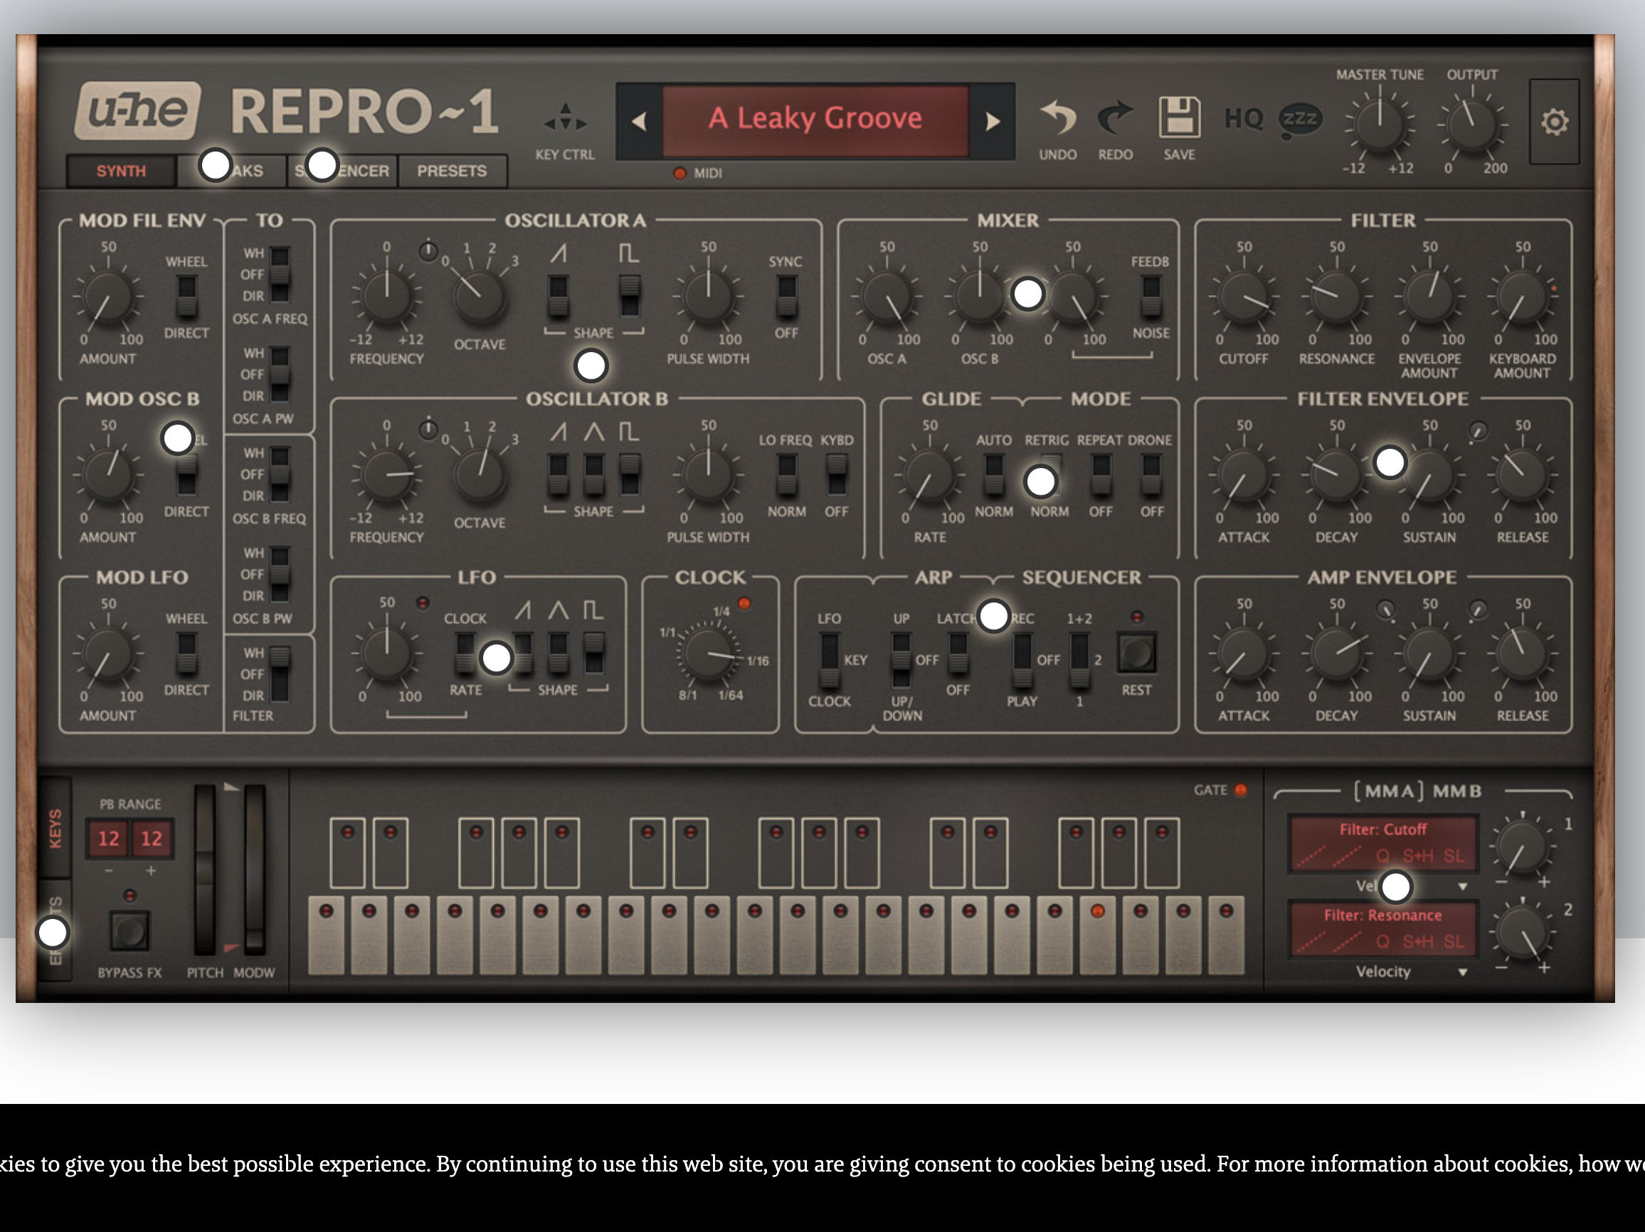Image resolution: width=1645 pixels, height=1232 pixels.
Task: Go to previous preset arrow
Action: click(639, 121)
